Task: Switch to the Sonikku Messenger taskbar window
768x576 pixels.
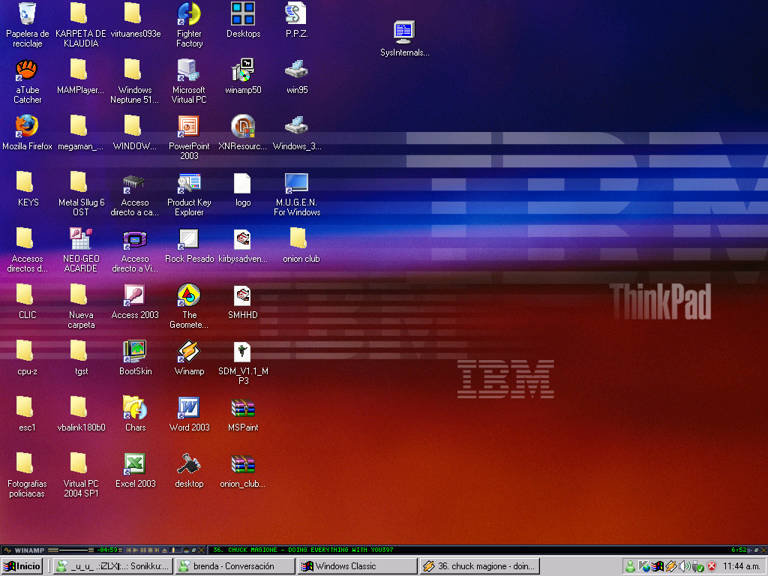Action: [x=112, y=566]
